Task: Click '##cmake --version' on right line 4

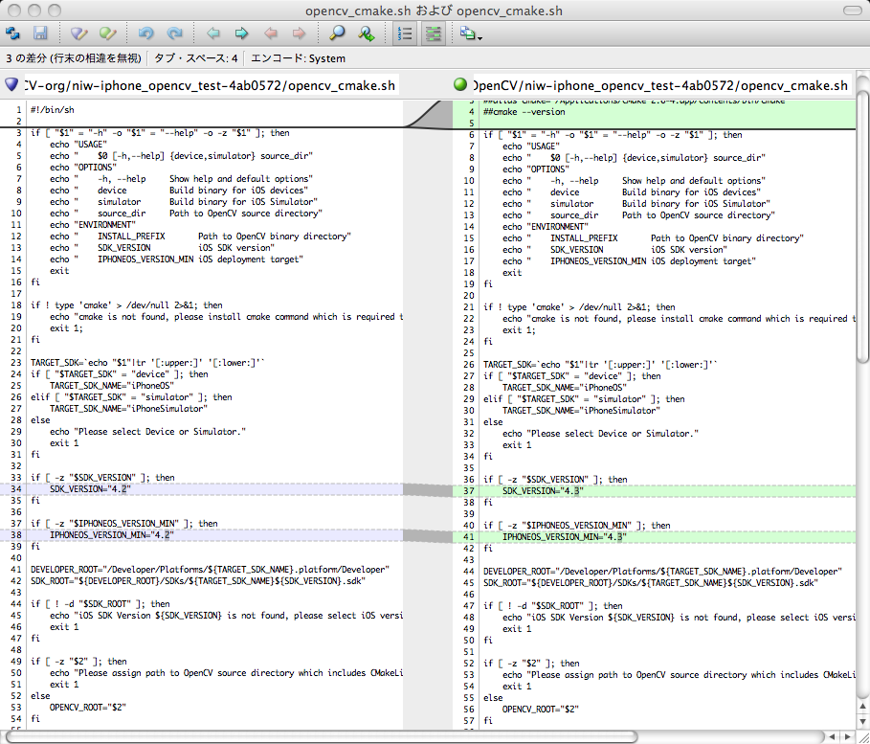Action: (x=524, y=112)
